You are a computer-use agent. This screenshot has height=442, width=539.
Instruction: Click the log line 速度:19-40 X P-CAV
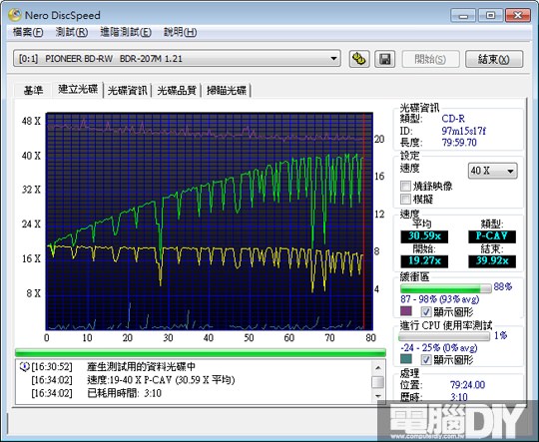coord(161,380)
